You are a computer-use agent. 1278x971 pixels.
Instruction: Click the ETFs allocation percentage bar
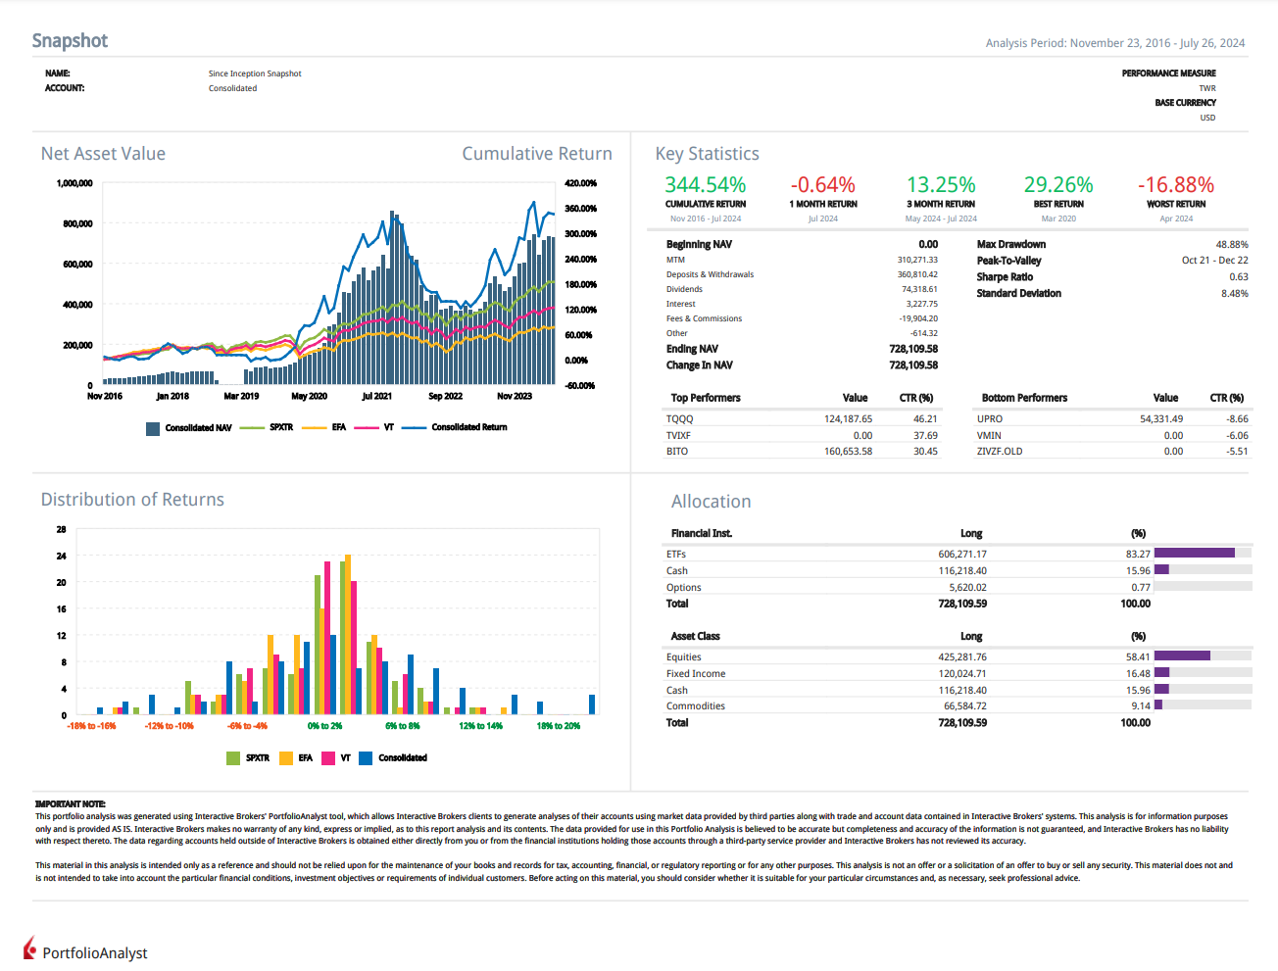click(1194, 554)
